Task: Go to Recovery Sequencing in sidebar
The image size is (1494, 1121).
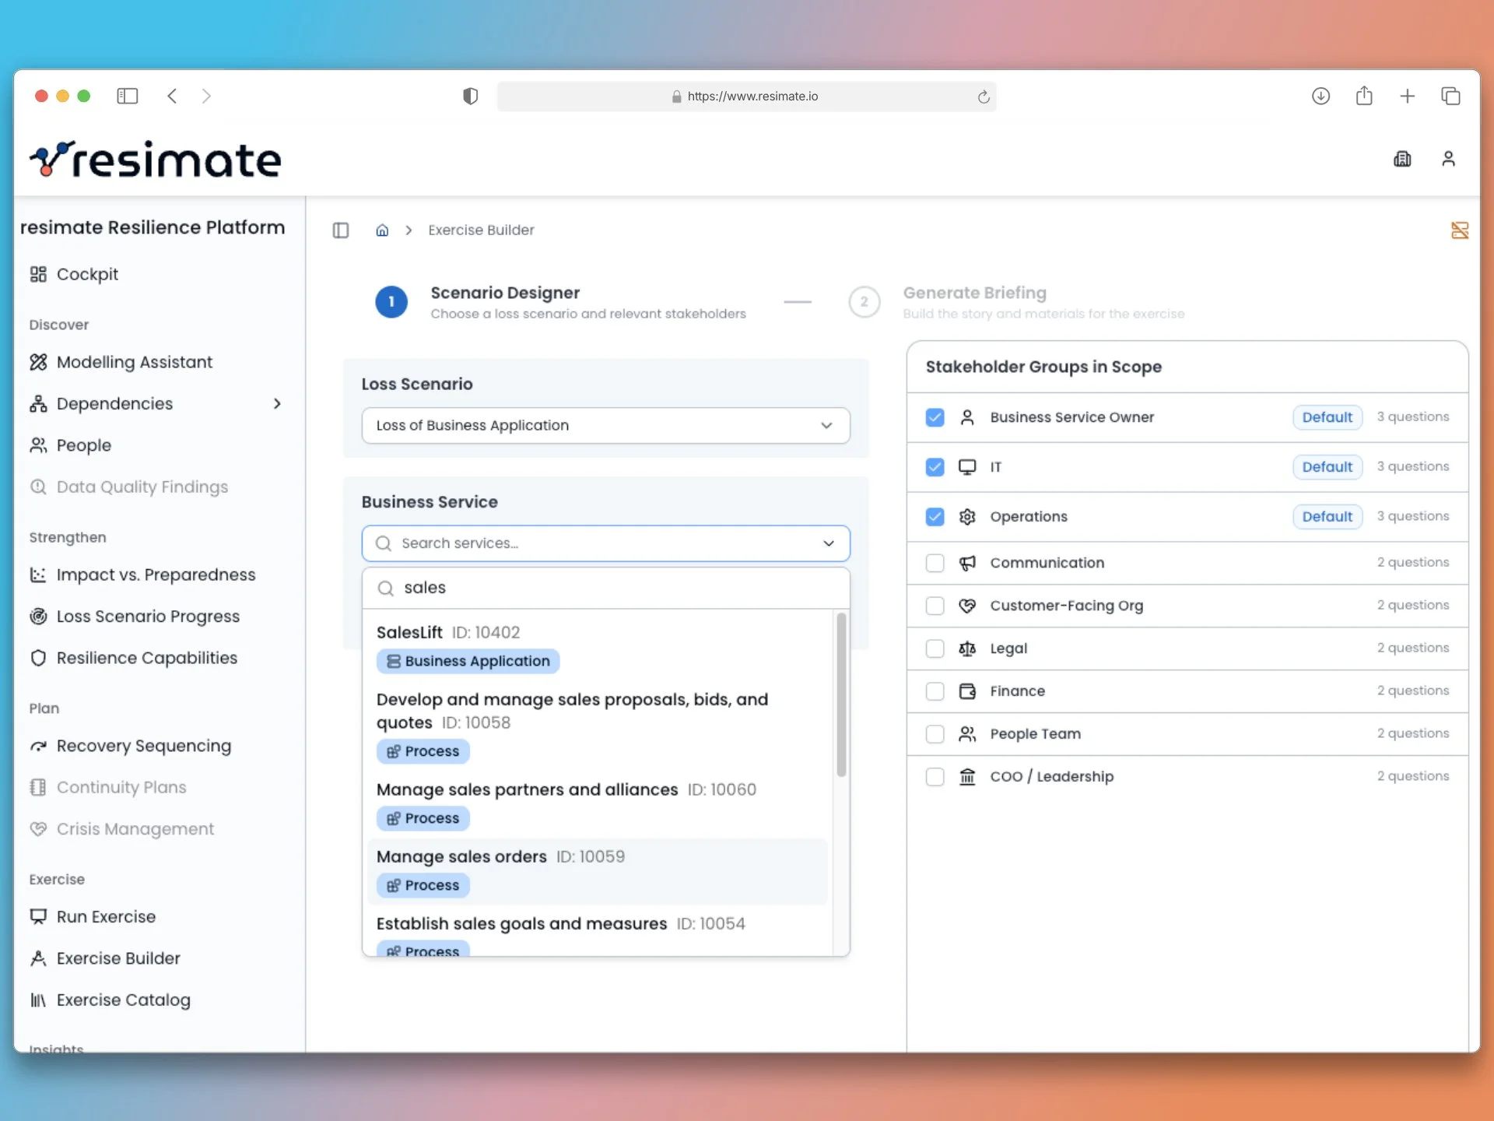Action: coord(143,746)
